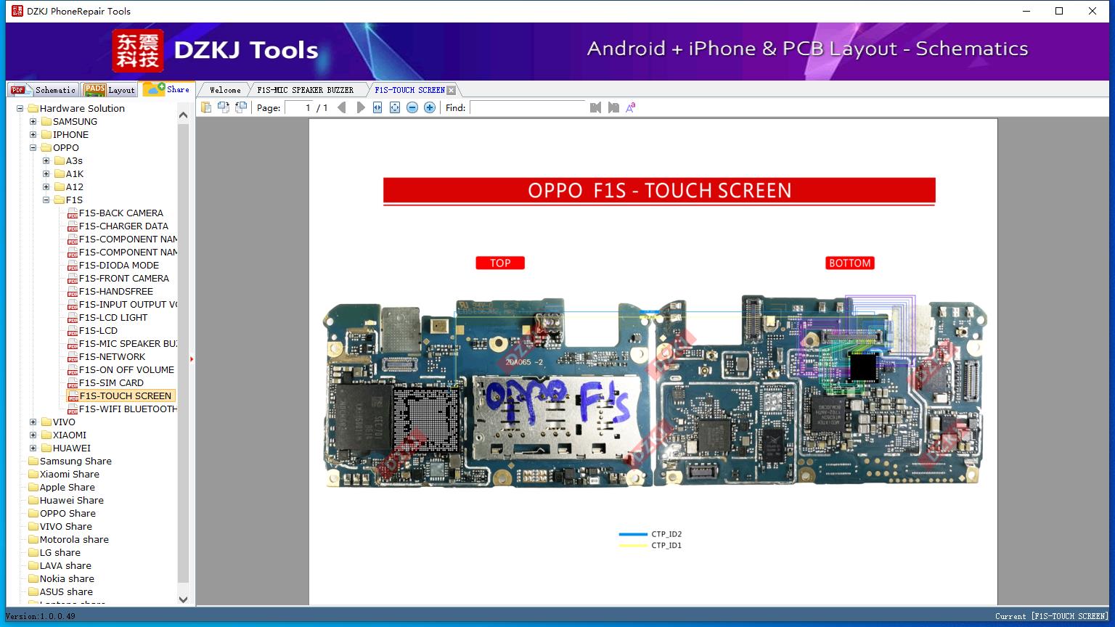Click the find previous icon
This screenshot has height=627, width=1115.
coord(596,107)
